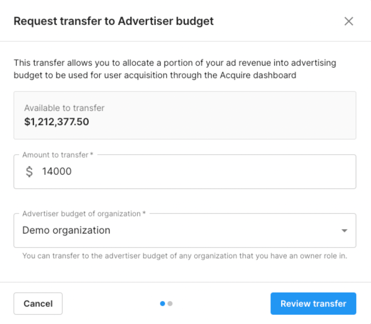Close the Request transfer dialog
Image resolution: width=371 pixels, height=324 pixels.
(349, 21)
